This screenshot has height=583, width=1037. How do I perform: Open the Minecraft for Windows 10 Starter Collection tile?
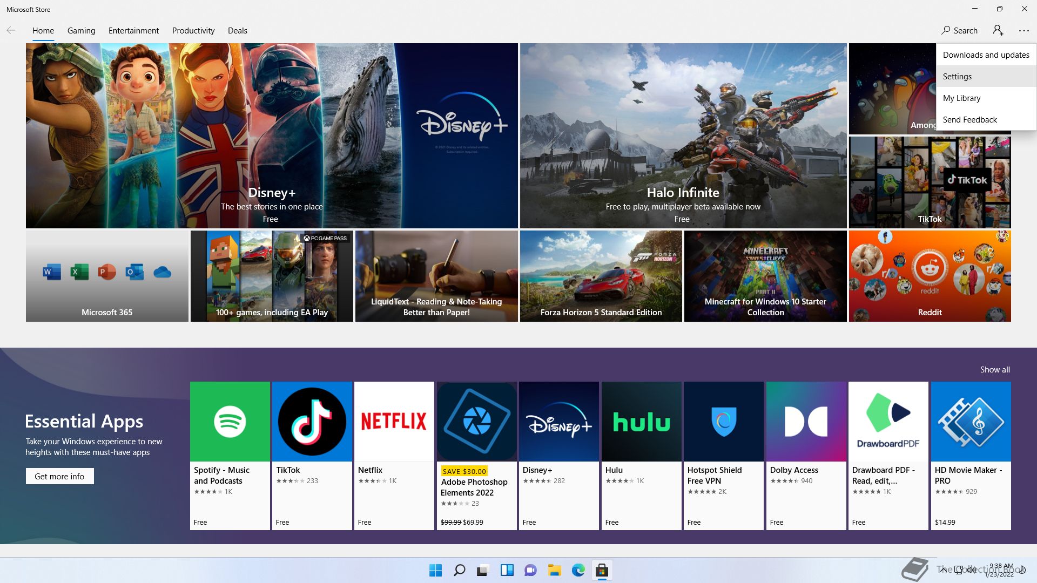tap(765, 276)
